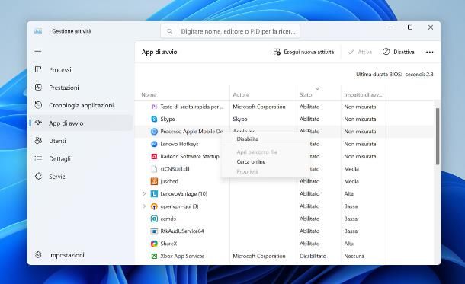Open Impostazioni in the sidebar
Screen dimensions: 465x284
pos(81,254)
